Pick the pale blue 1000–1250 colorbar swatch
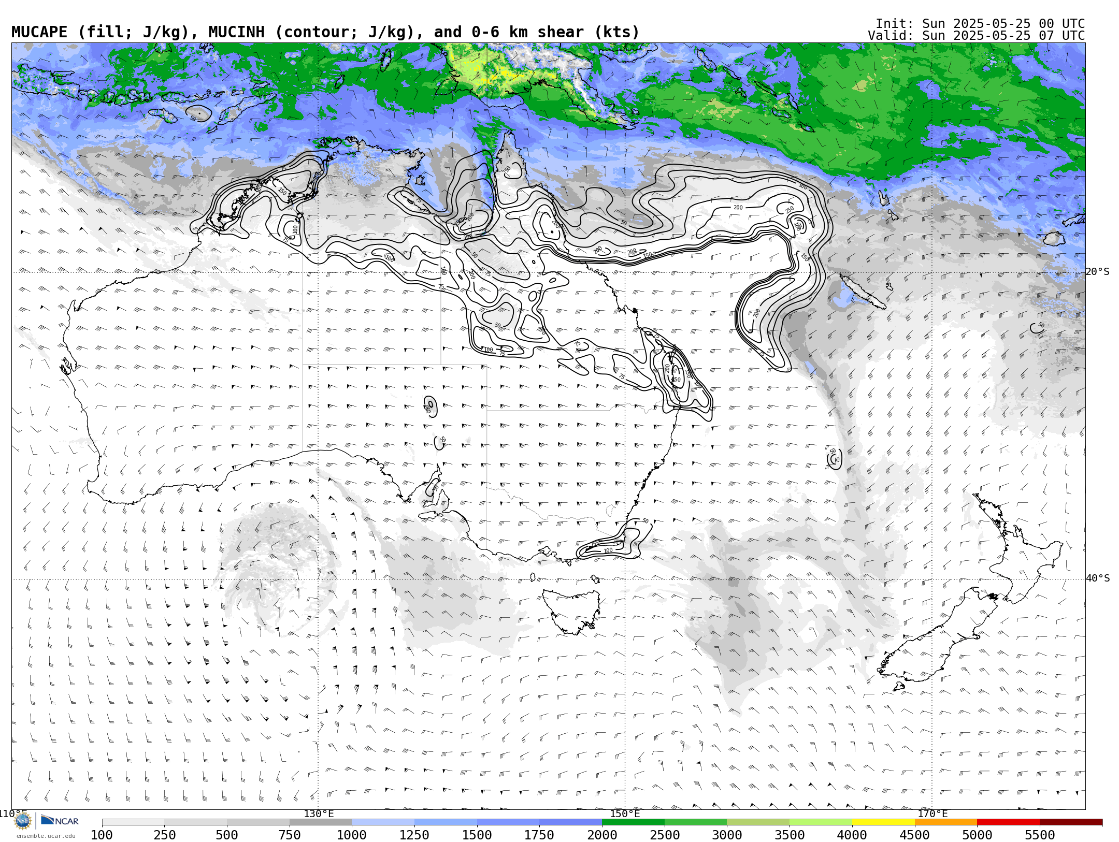This screenshot has width=1119, height=842. coord(383,822)
